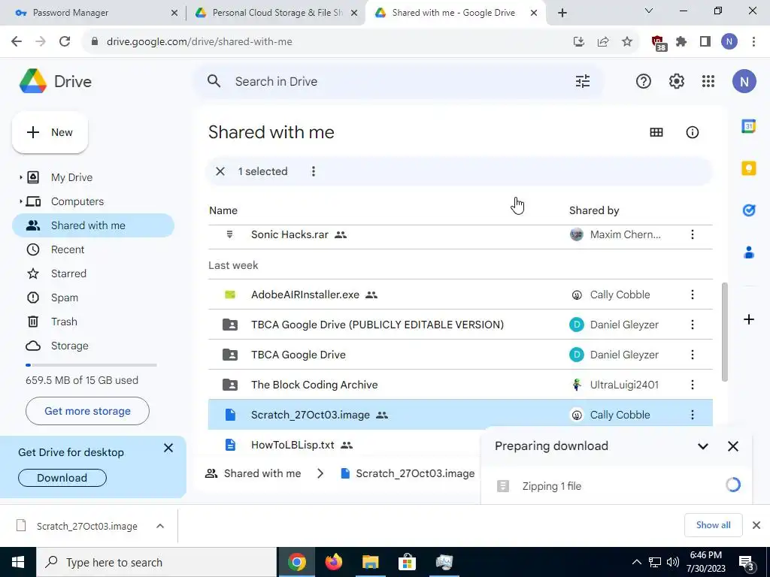Viewport: 770px width, 577px height.
Task: Open Google Calendar side panel
Action: [748, 126]
